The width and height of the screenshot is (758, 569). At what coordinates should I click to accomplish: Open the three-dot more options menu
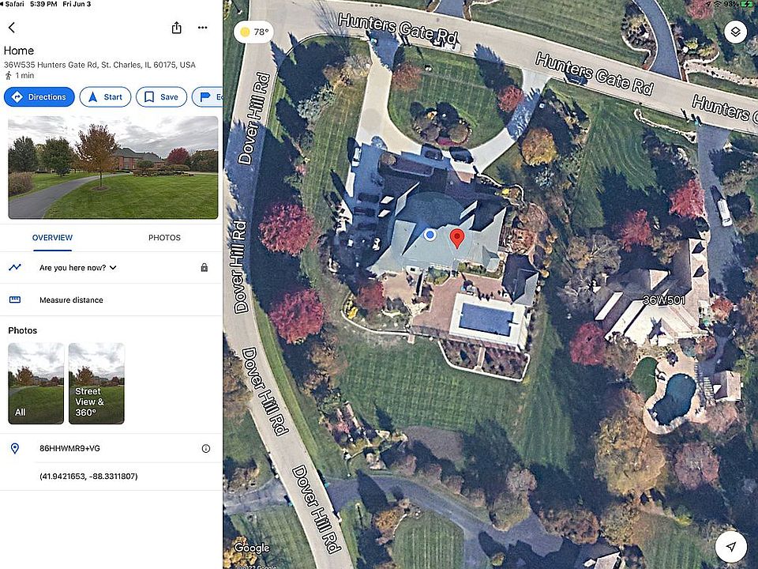(x=203, y=28)
